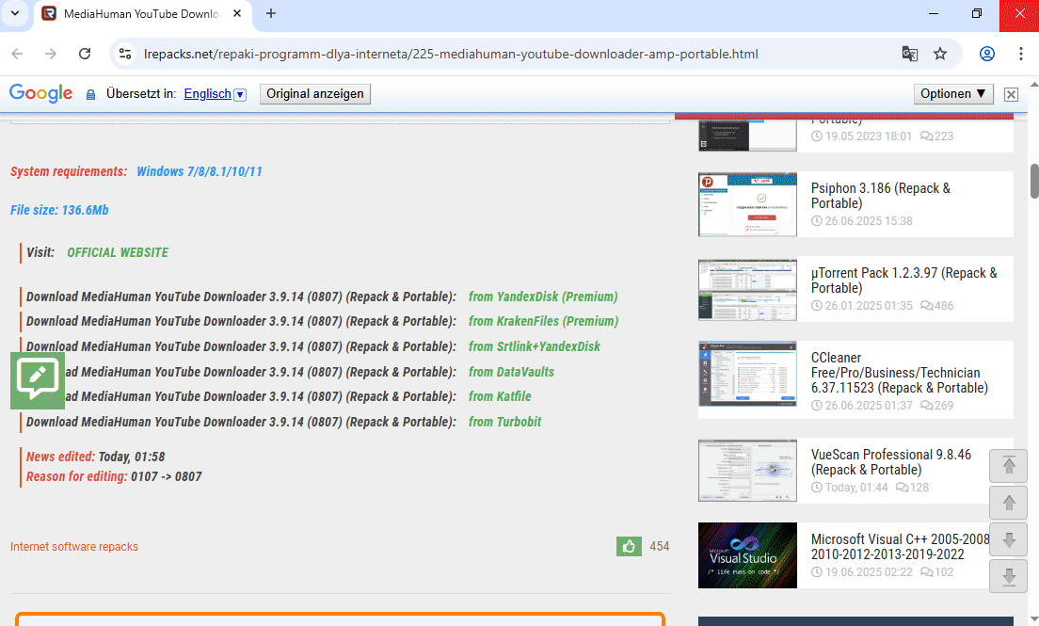Viewport: 1039px width, 626px height.
Task: Click the 128 comments icon for VueScan
Action: (903, 488)
